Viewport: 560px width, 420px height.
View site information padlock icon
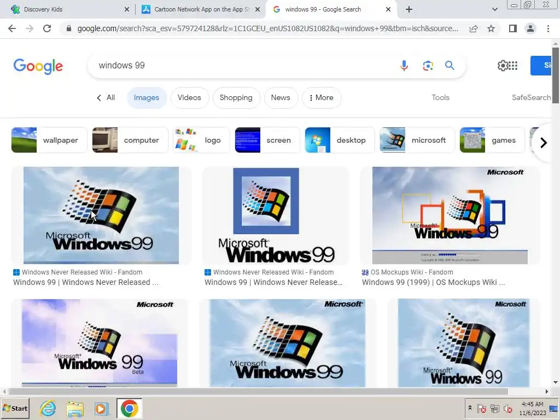pyautogui.click(x=69, y=28)
